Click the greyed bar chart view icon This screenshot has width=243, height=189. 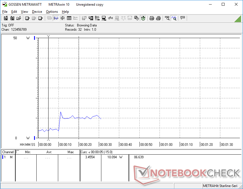point(76,18)
